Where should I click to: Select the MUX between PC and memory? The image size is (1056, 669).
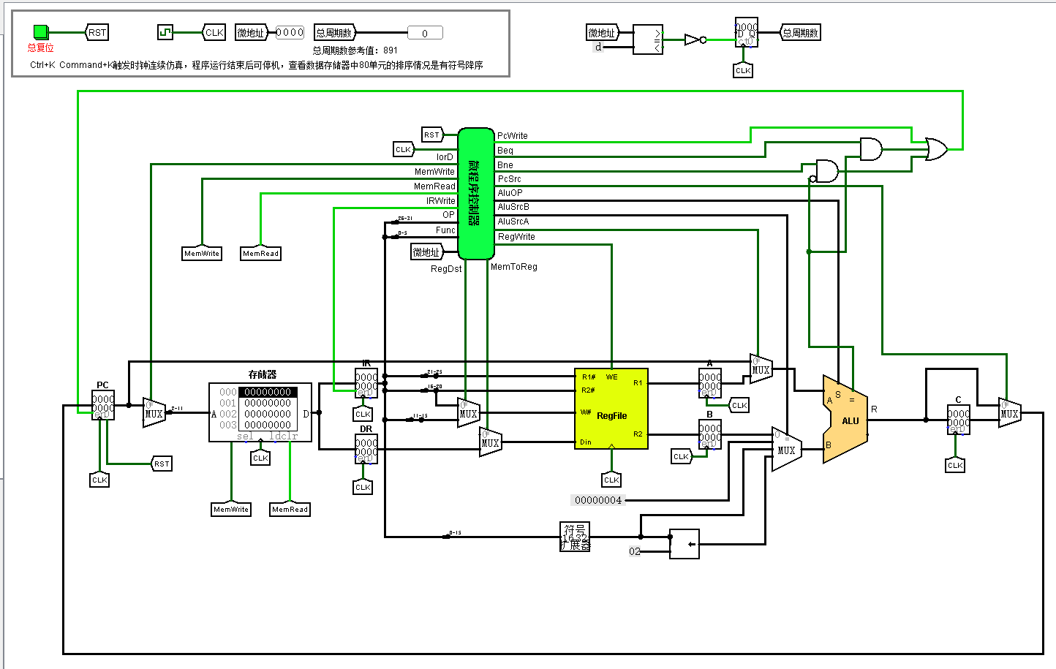[154, 413]
